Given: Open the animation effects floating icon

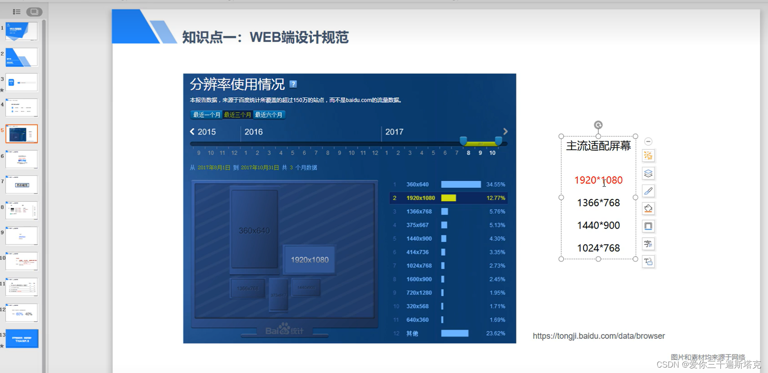Looking at the screenshot, I should pyautogui.click(x=648, y=156).
